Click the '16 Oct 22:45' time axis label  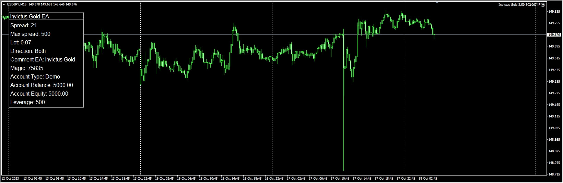pyautogui.click(x=274, y=178)
